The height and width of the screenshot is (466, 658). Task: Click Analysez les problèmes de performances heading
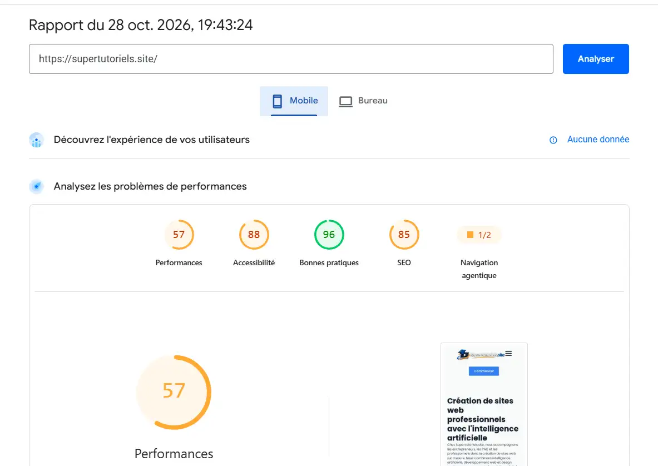click(150, 186)
